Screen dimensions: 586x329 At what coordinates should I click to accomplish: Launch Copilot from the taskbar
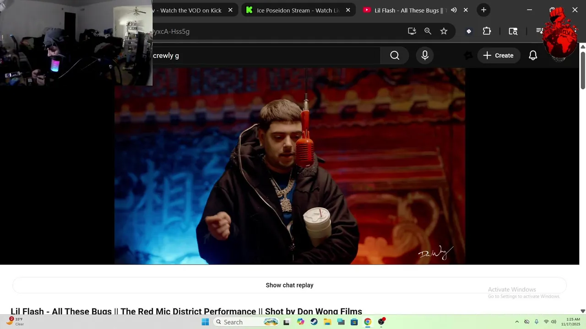coord(300,322)
